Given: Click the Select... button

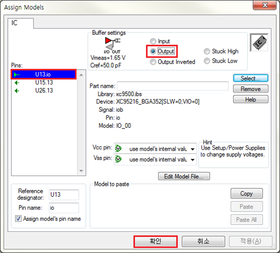Looking at the screenshot, I should click(x=251, y=78).
